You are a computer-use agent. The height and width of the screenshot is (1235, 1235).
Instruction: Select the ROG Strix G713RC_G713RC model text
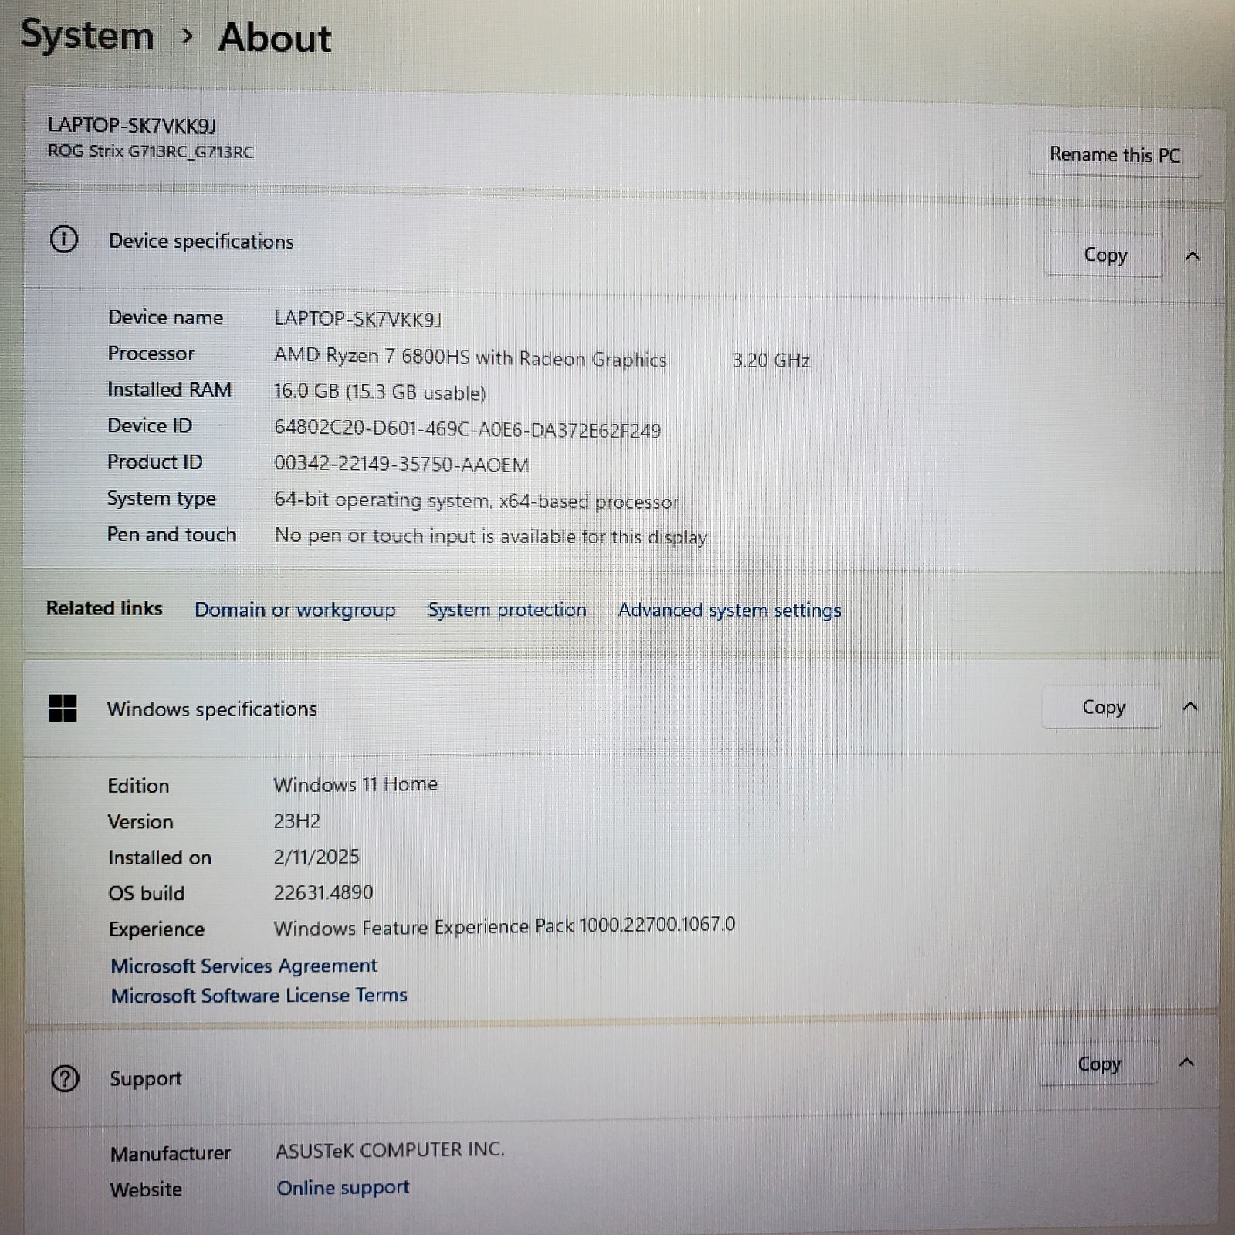click(151, 151)
